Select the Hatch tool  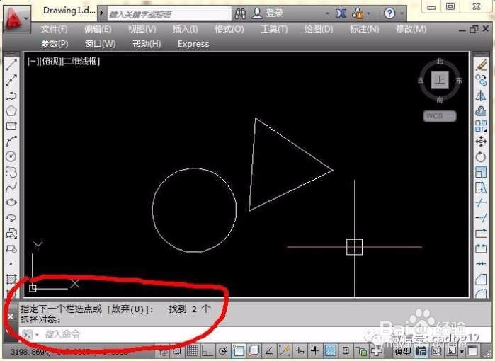click(x=11, y=279)
